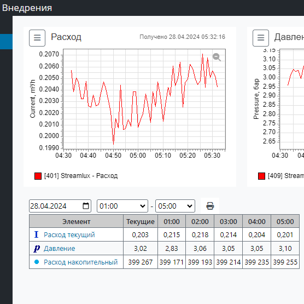Viewport: 304px width, 304px height.
Task: Click the blue dot beside Расход накопительный
Action: tap(37, 262)
